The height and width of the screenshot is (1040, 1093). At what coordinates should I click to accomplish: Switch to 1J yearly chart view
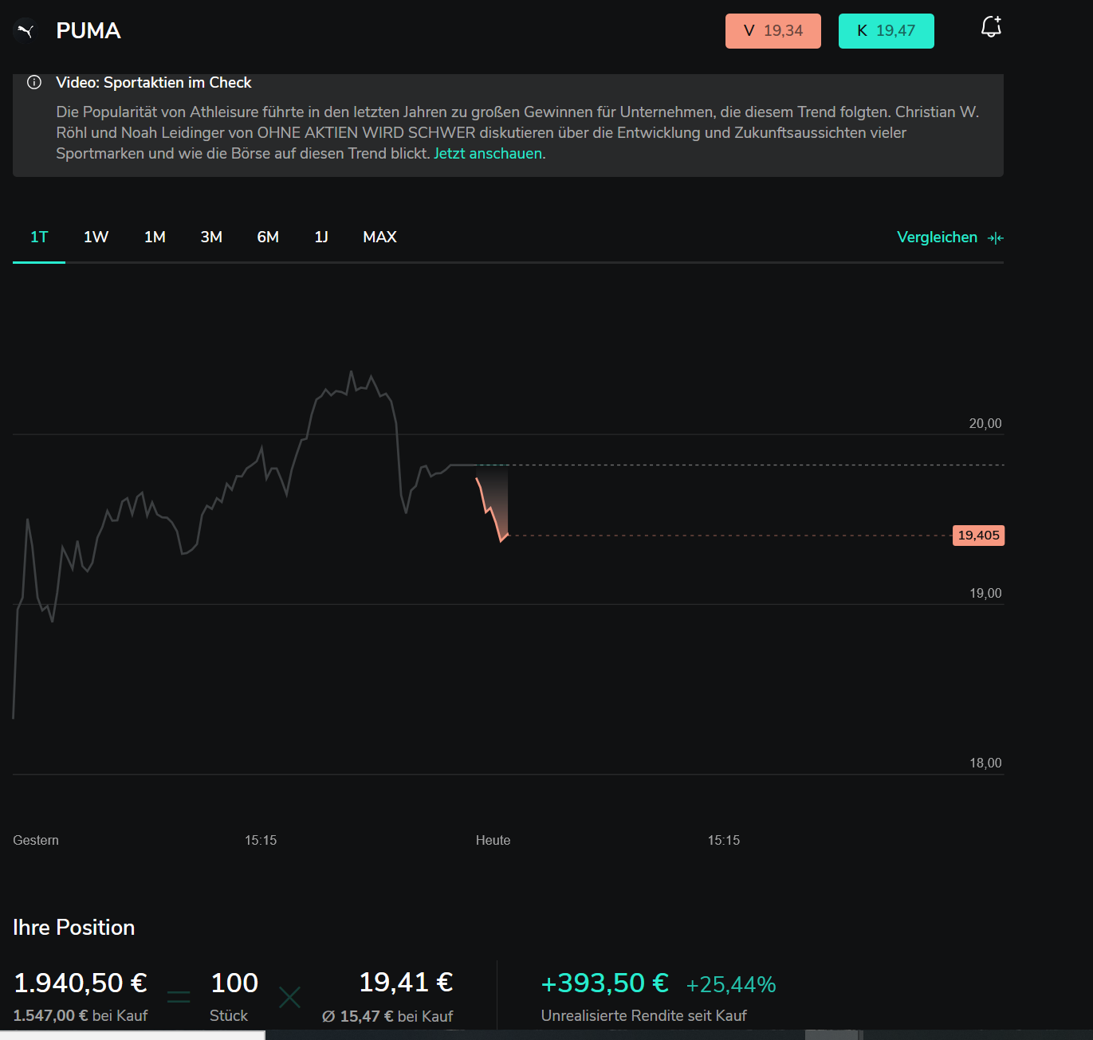321,237
